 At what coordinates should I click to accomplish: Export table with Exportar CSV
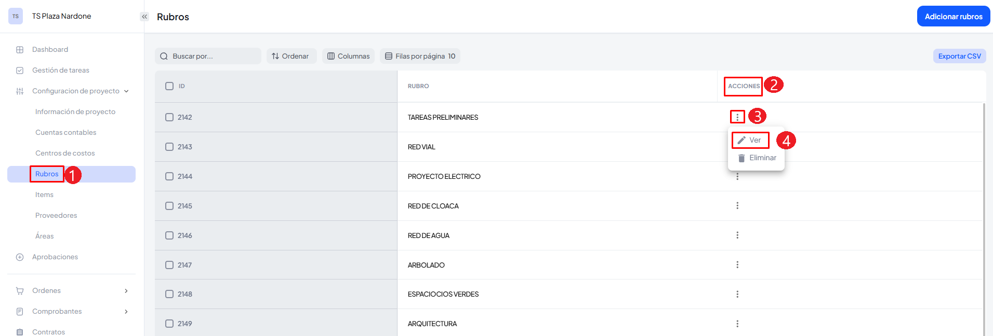coord(959,56)
